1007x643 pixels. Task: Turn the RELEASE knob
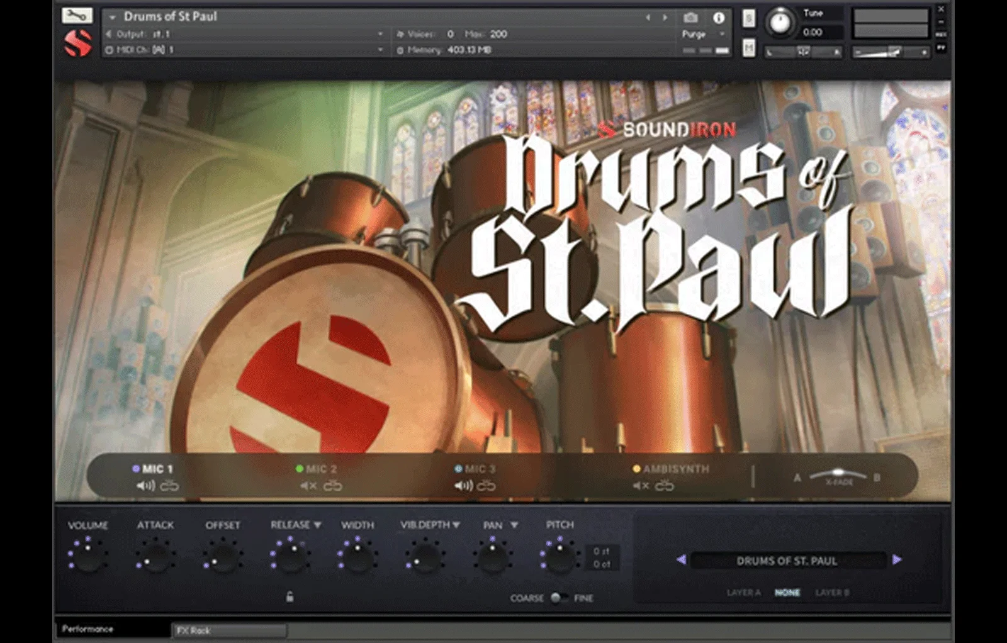(x=290, y=556)
